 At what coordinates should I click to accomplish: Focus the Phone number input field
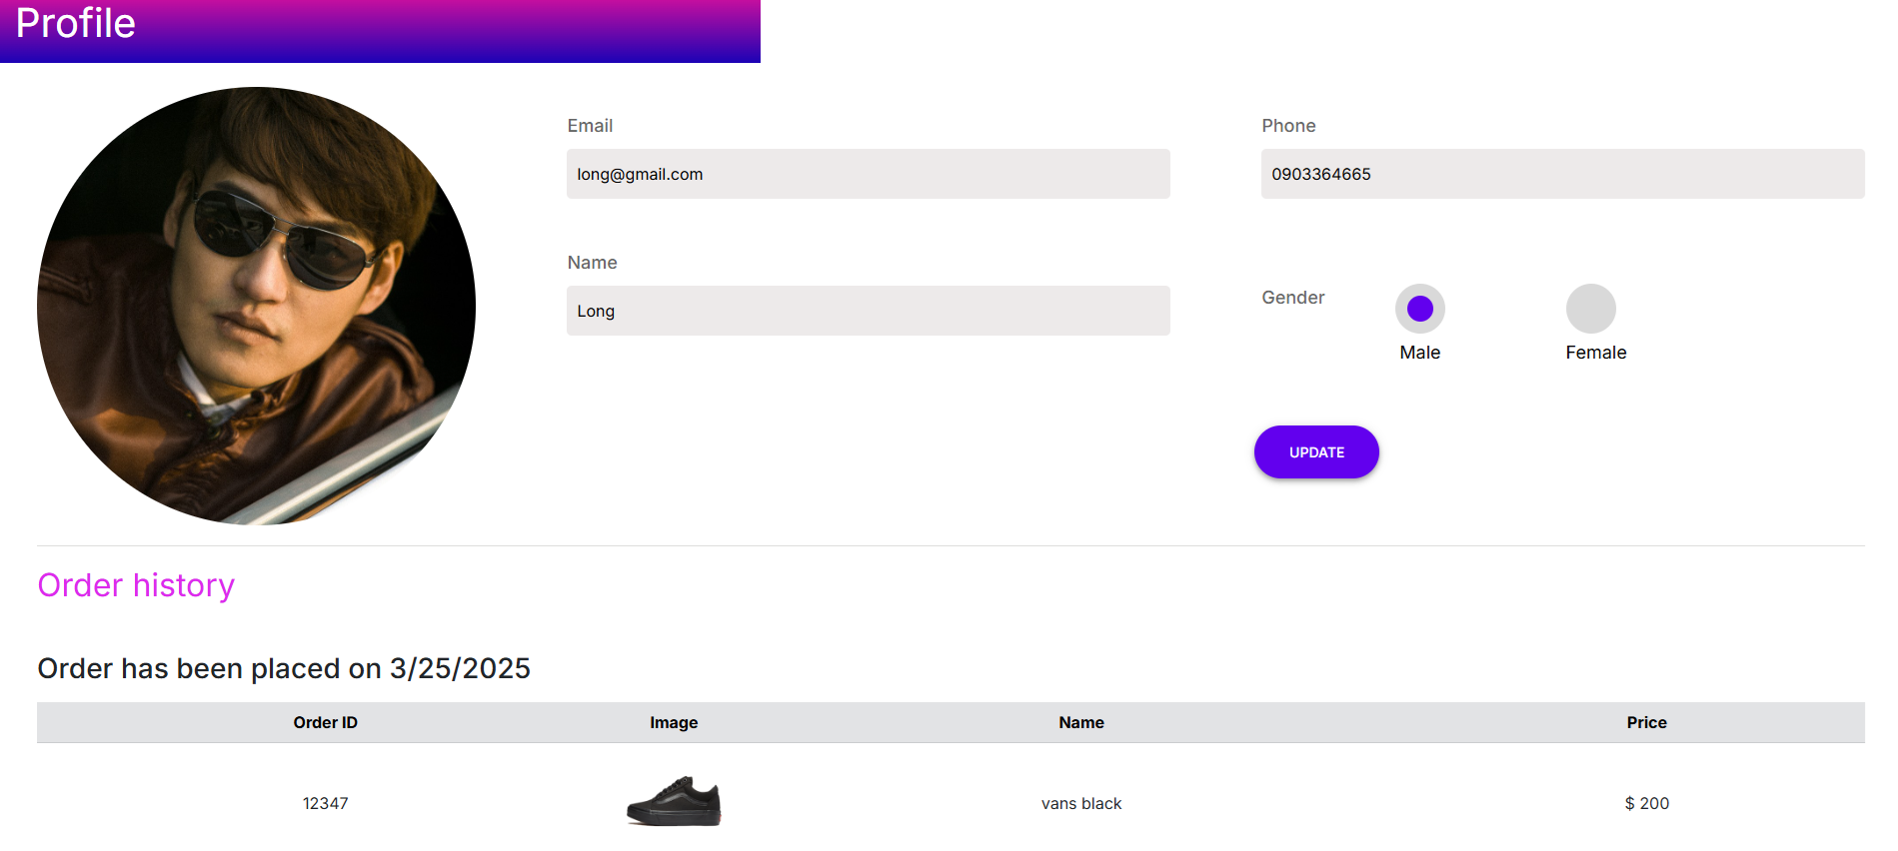click(x=1562, y=174)
